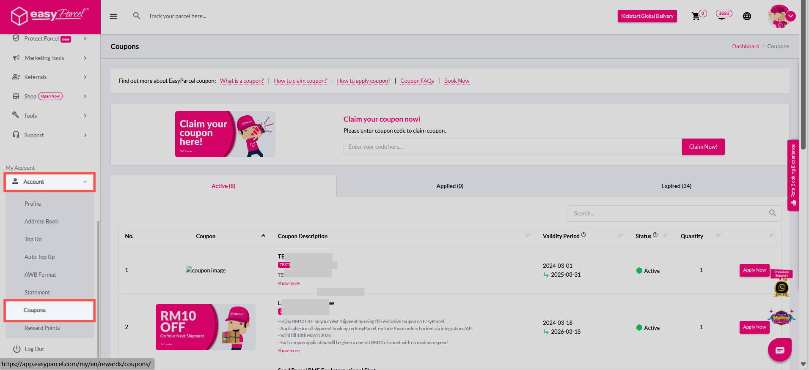The image size is (809, 370).
Task: Select Coupons in Account menu
Action: (x=50, y=310)
